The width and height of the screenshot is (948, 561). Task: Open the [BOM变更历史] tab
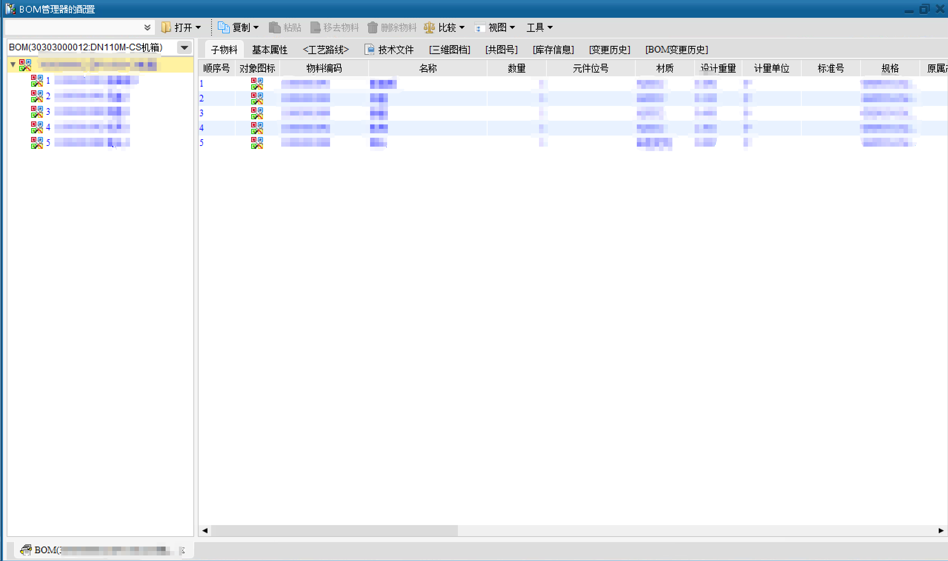coord(676,50)
